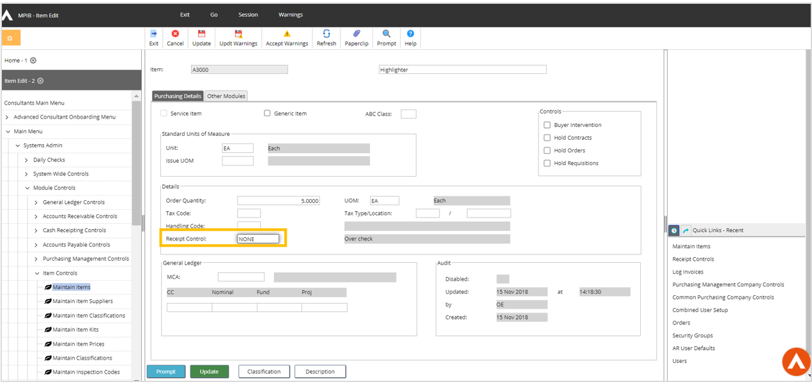Open Log Invoices quick link
This screenshot has width=812, height=382.
(x=688, y=272)
